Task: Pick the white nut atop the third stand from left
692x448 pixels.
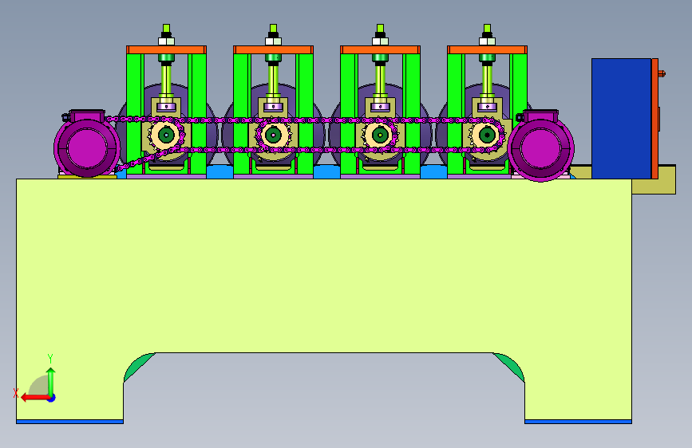Action: point(380,41)
